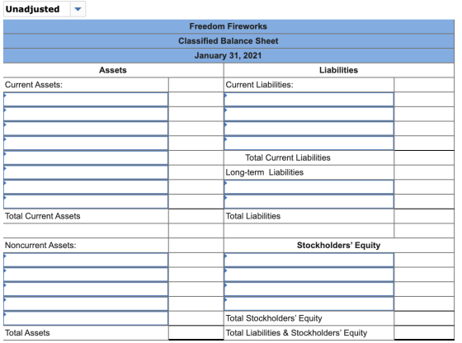
Task: Select the first Current Assets account field
Action: click(x=86, y=99)
